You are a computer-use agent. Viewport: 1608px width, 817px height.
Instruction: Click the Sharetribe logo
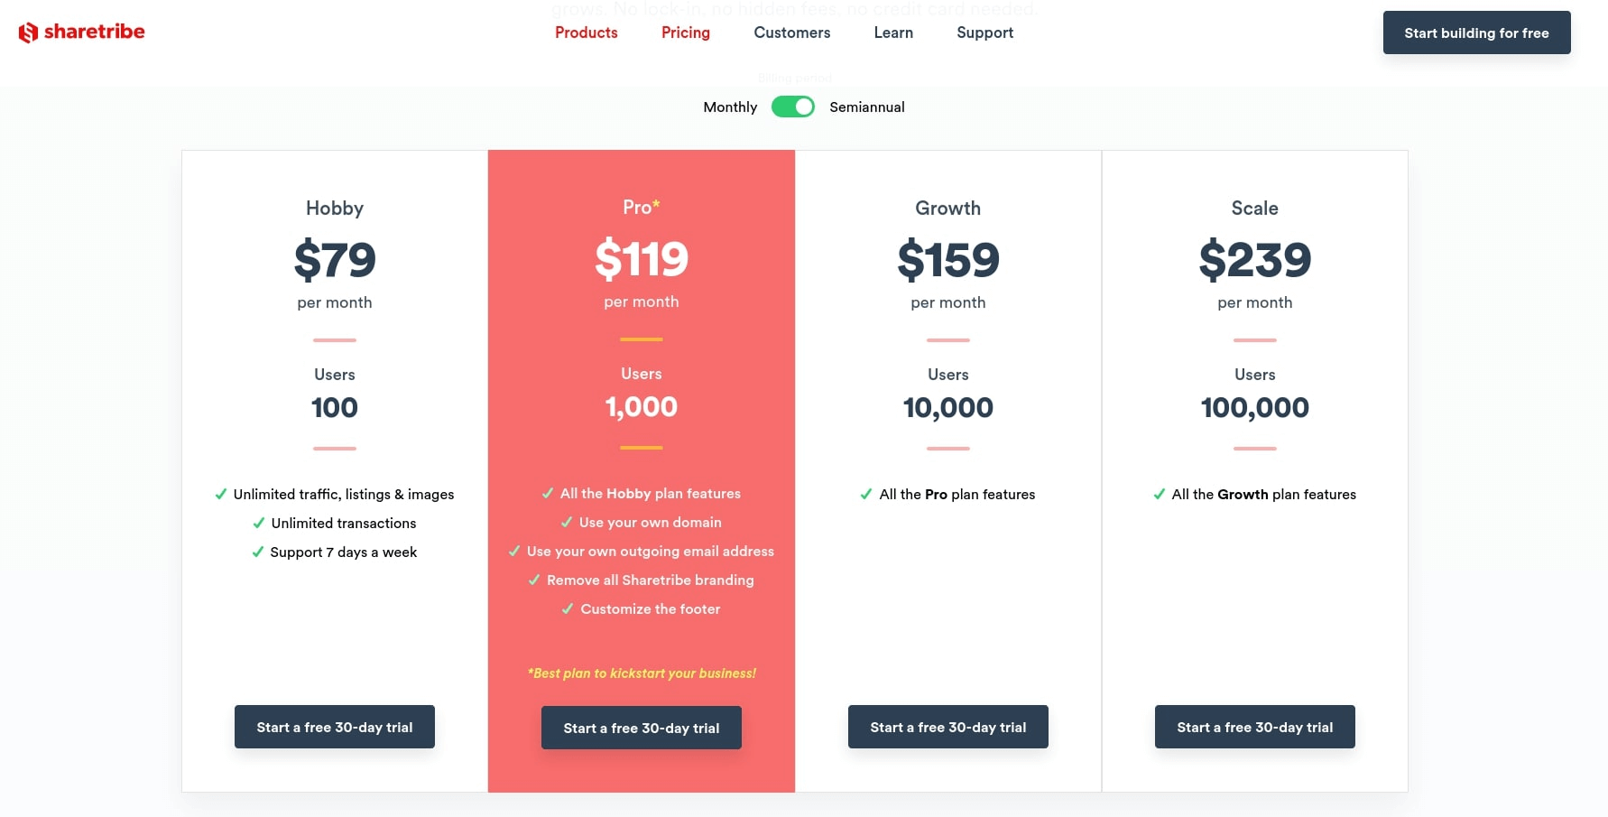pos(81,32)
